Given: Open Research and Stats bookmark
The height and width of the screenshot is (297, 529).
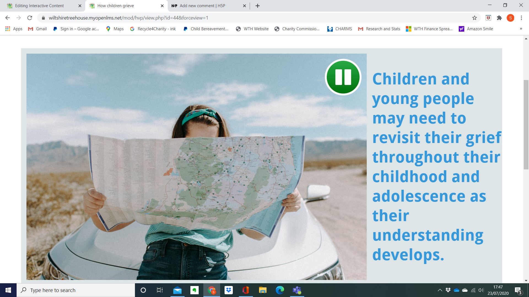Looking at the screenshot, I should point(379,29).
